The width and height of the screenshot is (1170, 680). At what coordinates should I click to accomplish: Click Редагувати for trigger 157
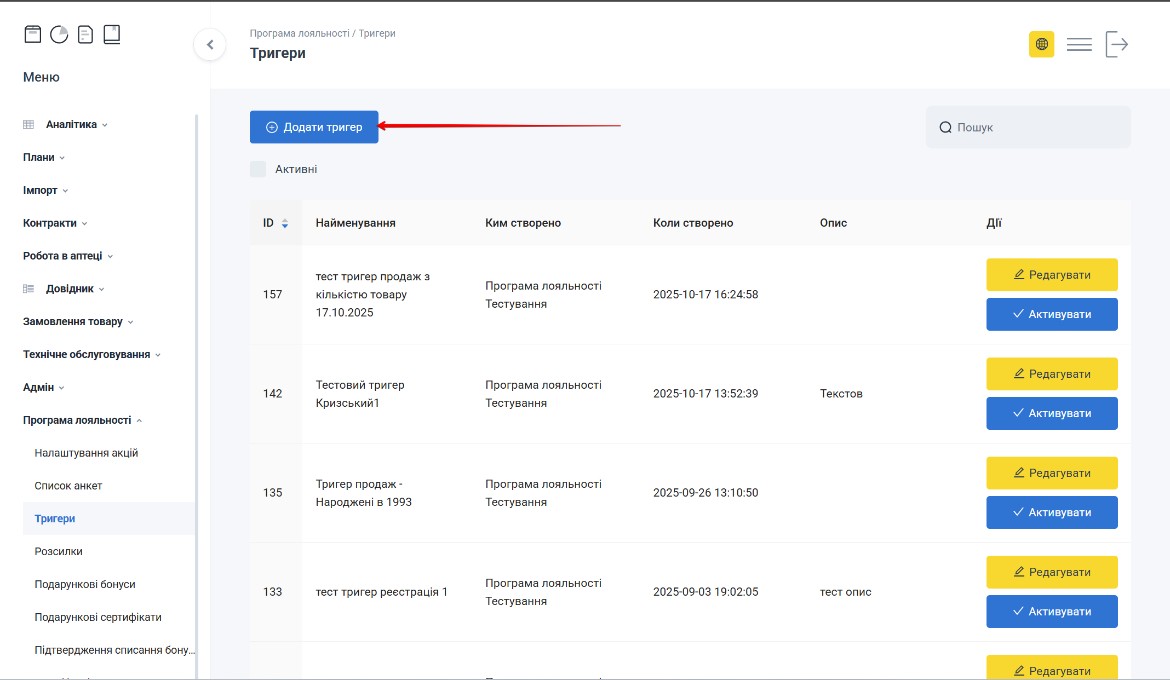click(1052, 275)
